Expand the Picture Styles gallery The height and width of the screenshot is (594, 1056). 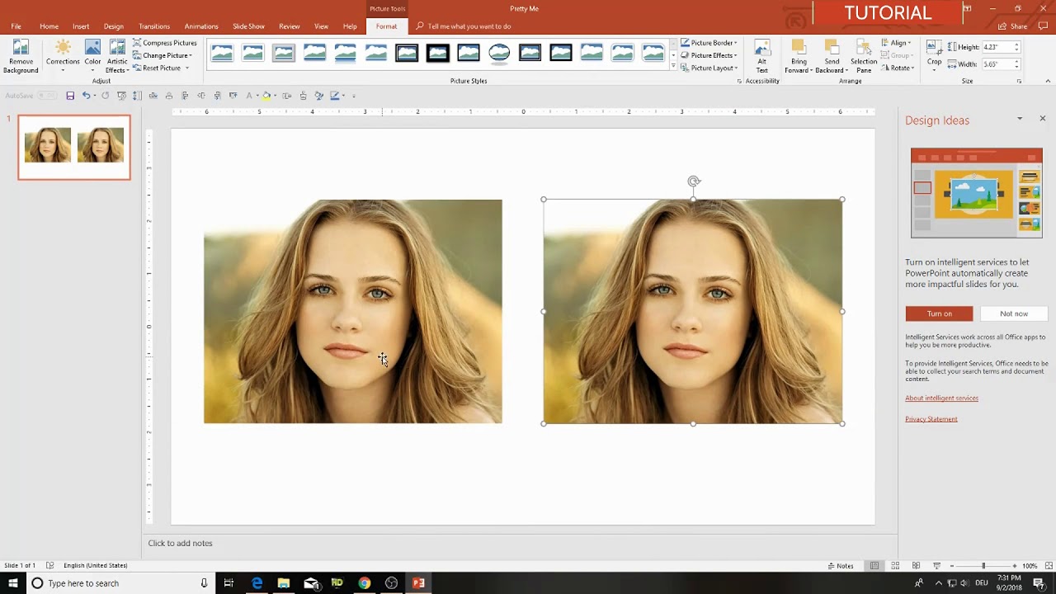(x=673, y=66)
